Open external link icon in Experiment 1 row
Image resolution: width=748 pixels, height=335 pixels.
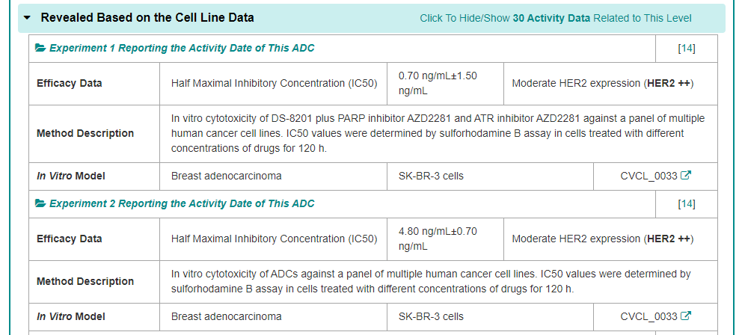click(686, 176)
